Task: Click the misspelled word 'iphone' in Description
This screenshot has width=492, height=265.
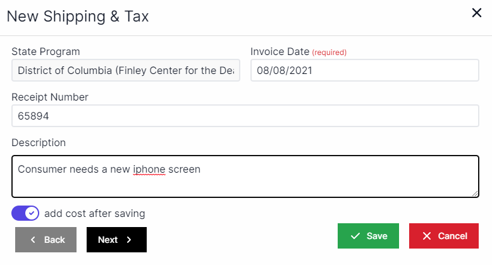Action: click(149, 169)
